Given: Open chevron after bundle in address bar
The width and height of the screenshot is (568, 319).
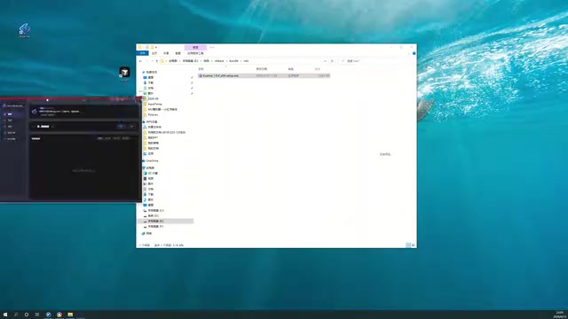Looking at the screenshot, I should click(x=241, y=61).
